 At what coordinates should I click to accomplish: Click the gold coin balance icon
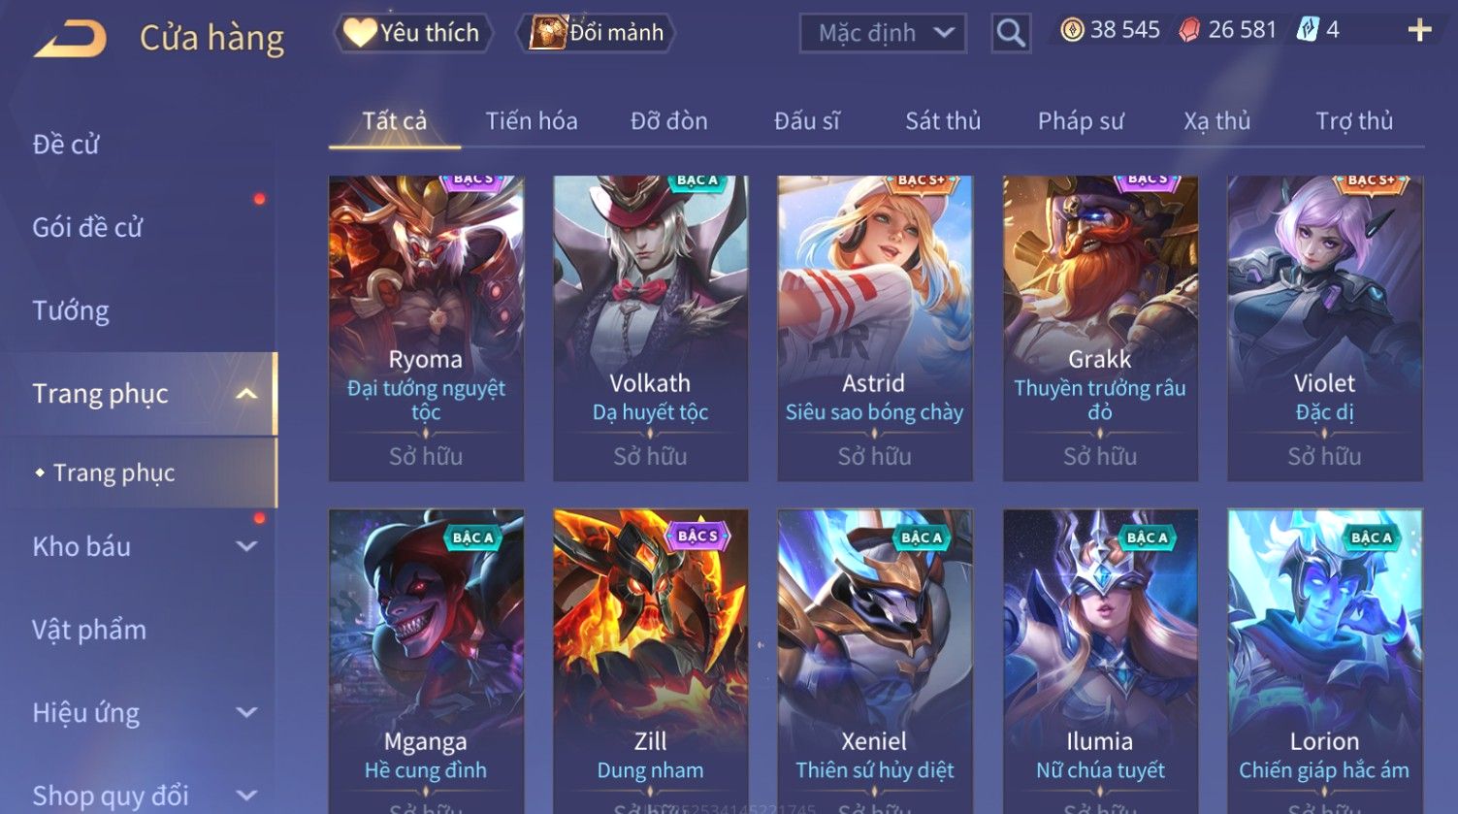tap(1071, 30)
